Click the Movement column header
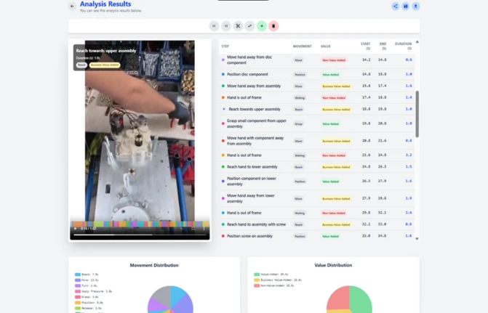488x313 pixels. (x=302, y=46)
